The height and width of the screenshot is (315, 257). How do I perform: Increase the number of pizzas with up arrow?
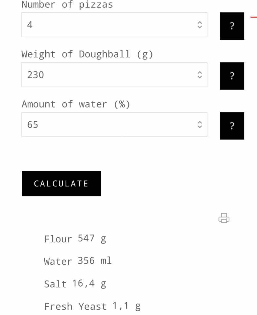pos(200,23)
